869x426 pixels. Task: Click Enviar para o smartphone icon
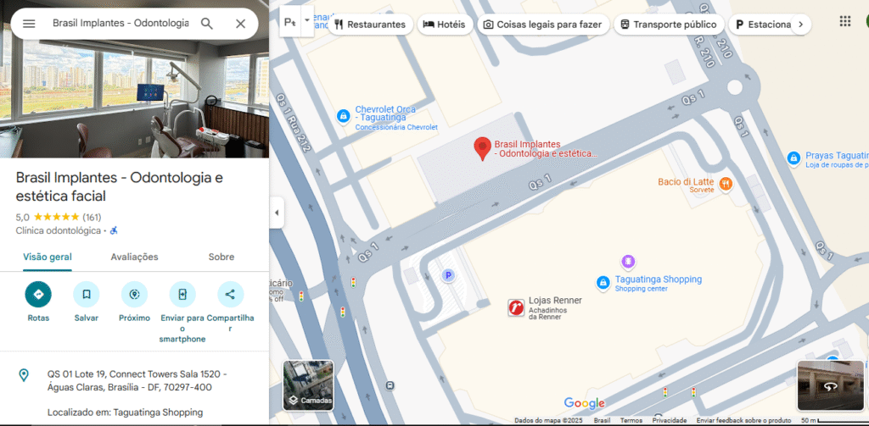pos(182,295)
